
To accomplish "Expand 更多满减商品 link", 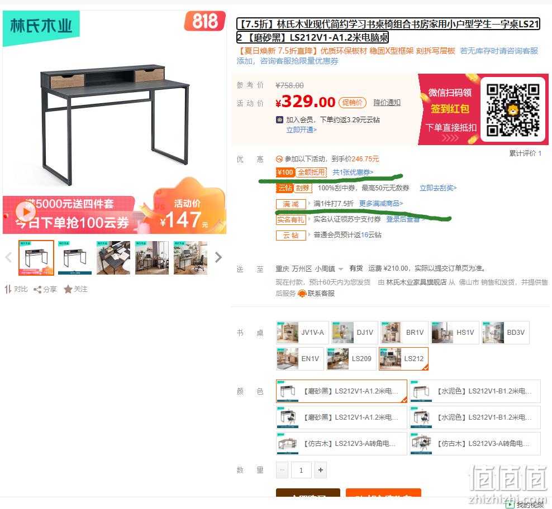I will 381,204.
